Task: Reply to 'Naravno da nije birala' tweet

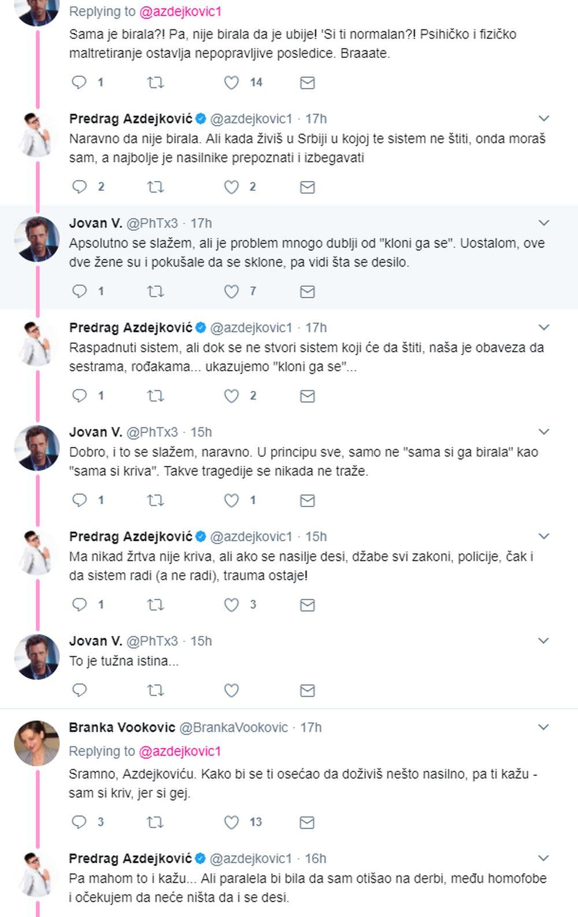Action: coord(79,187)
